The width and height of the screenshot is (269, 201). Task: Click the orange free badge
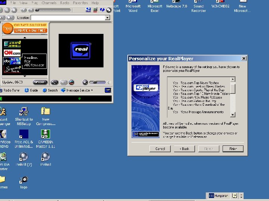(x=7, y=28)
